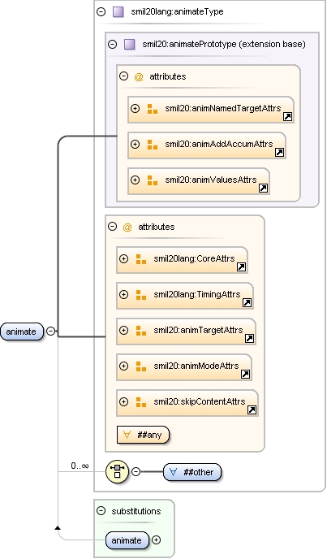Click the root animate element

(x=21, y=331)
